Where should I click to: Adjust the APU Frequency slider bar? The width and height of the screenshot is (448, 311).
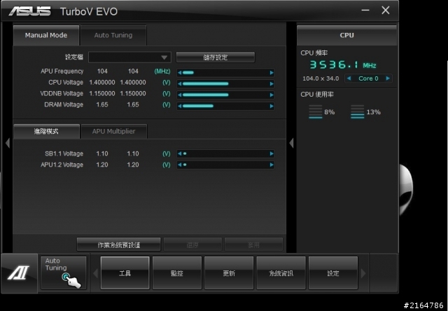(x=225, y=73)
